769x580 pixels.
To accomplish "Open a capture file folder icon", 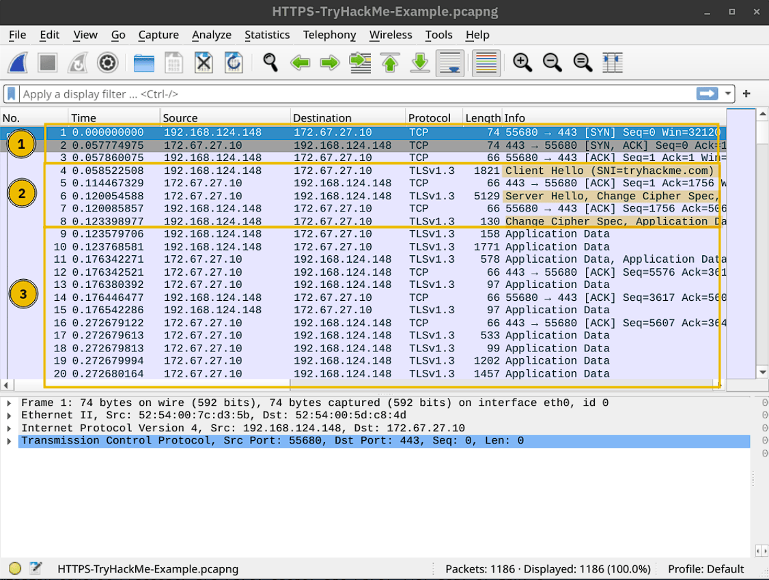I will [143, 63].
